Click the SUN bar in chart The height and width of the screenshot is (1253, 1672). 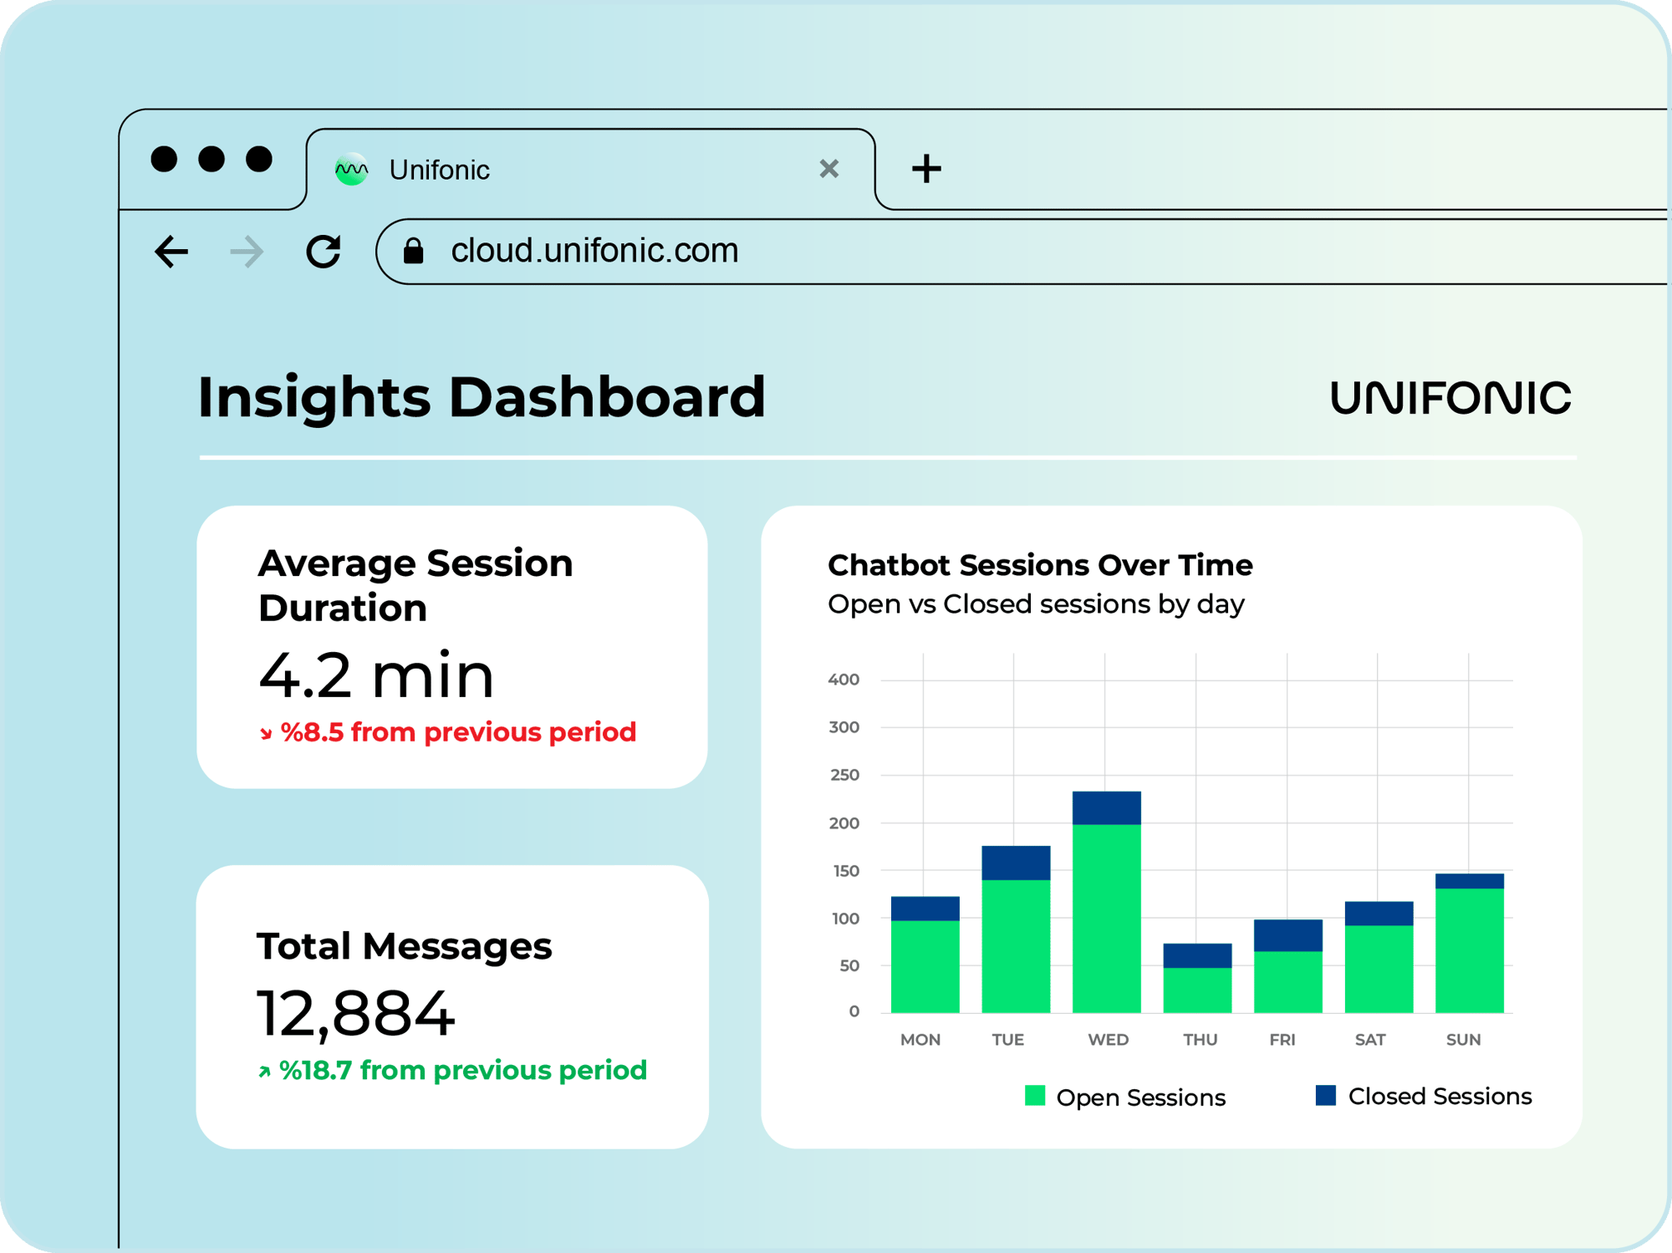(1470, 943)
